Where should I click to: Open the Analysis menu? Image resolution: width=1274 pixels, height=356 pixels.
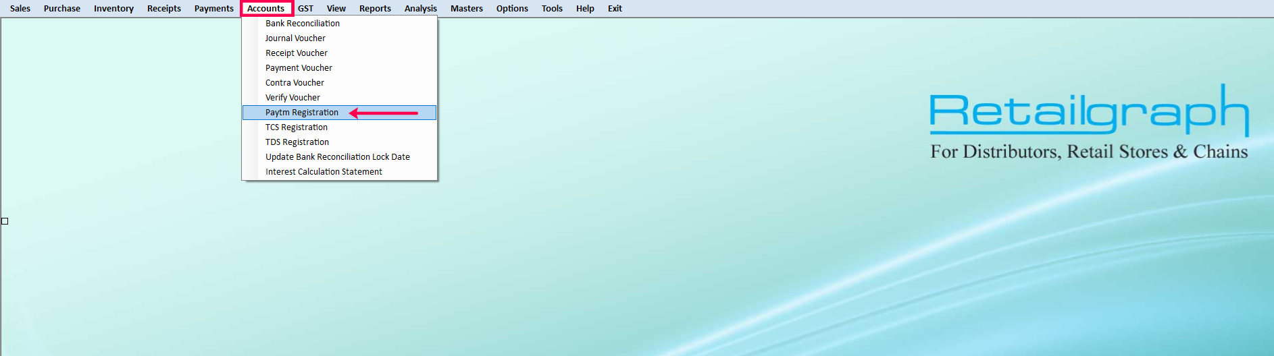click(x=421, y=9)
